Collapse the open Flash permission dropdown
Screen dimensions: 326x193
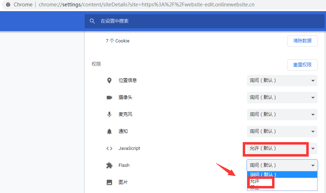click(282, 165)
